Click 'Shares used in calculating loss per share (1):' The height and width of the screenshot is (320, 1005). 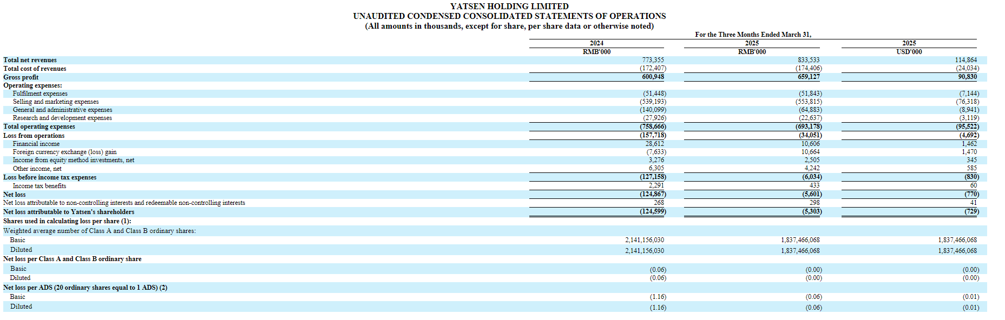(67, 221)
